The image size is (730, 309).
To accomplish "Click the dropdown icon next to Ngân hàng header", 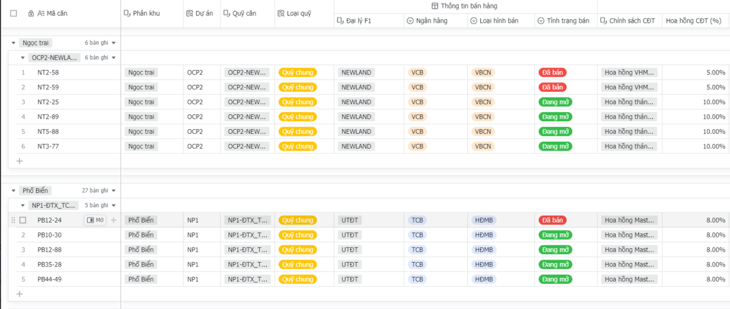I will coord(410,20).
